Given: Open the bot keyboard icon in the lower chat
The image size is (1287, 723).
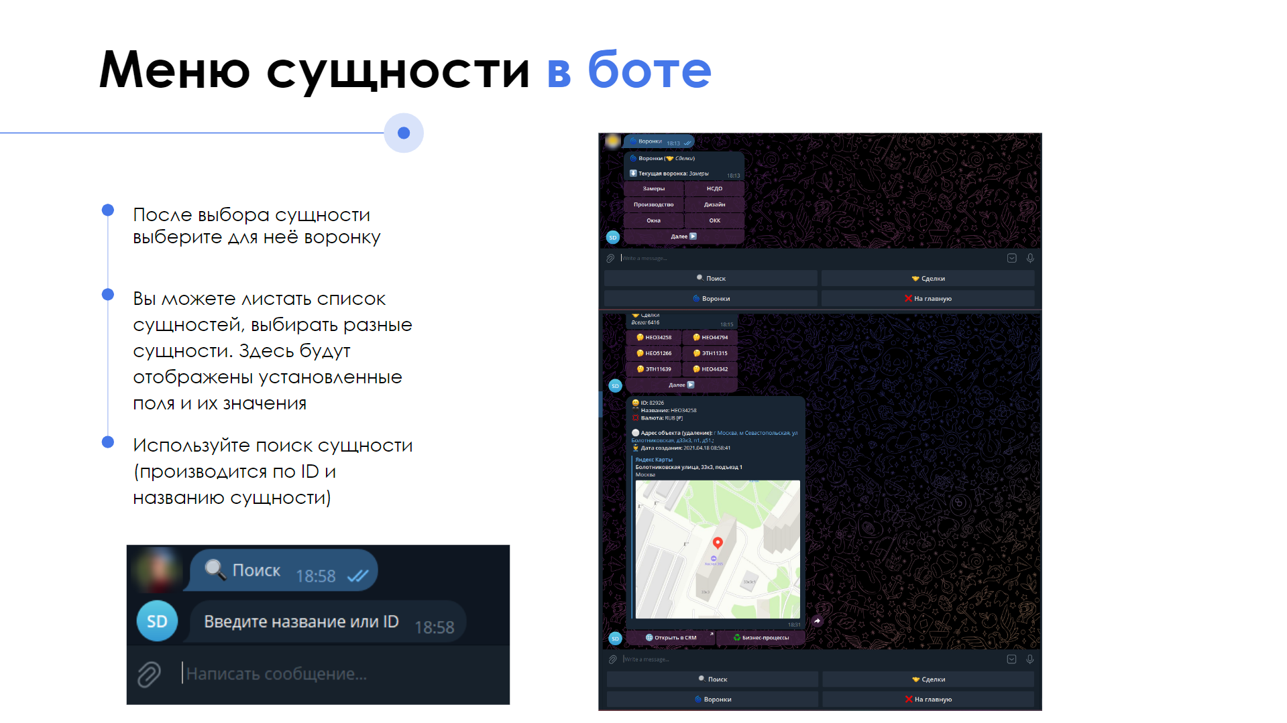Looking at the screenshot, I should point(1011,659).
